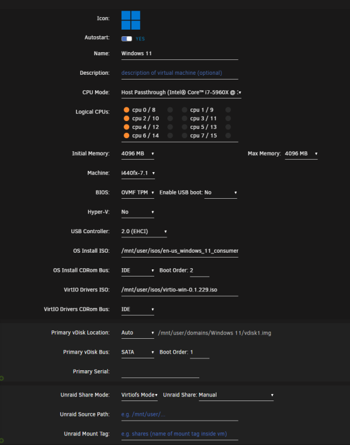Open the USB Controller dropdown

point(144,231)
